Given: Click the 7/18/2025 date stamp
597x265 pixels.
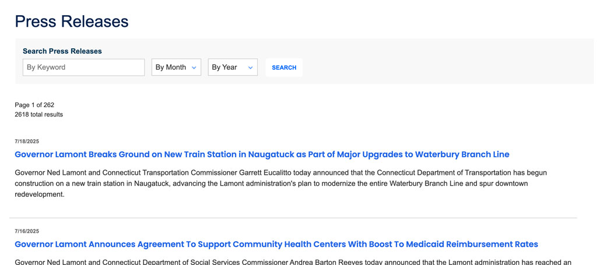Looking at the screenshot, I should 27,142.
